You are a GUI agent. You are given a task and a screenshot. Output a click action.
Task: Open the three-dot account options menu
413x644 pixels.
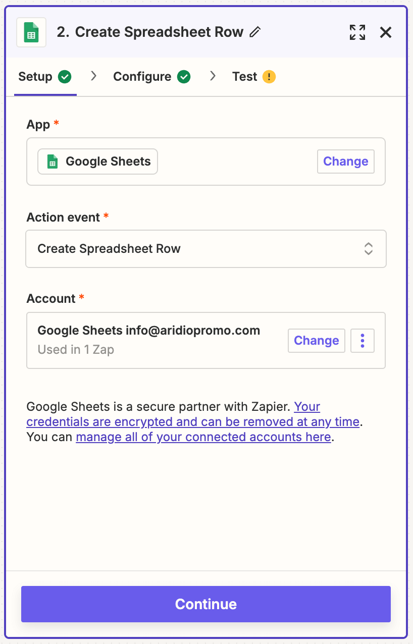point(363,341)
